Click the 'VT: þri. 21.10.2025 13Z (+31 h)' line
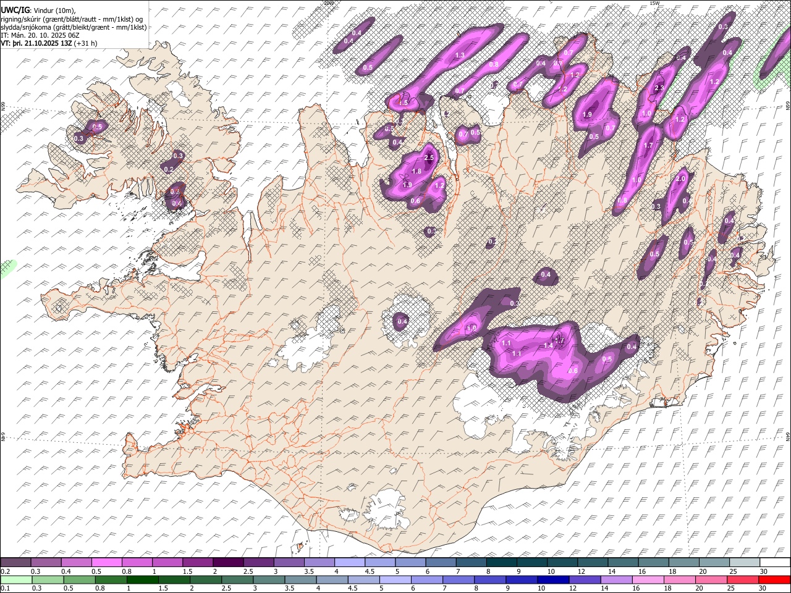Viewport: 791px width, 593px height. pos(49,43)
